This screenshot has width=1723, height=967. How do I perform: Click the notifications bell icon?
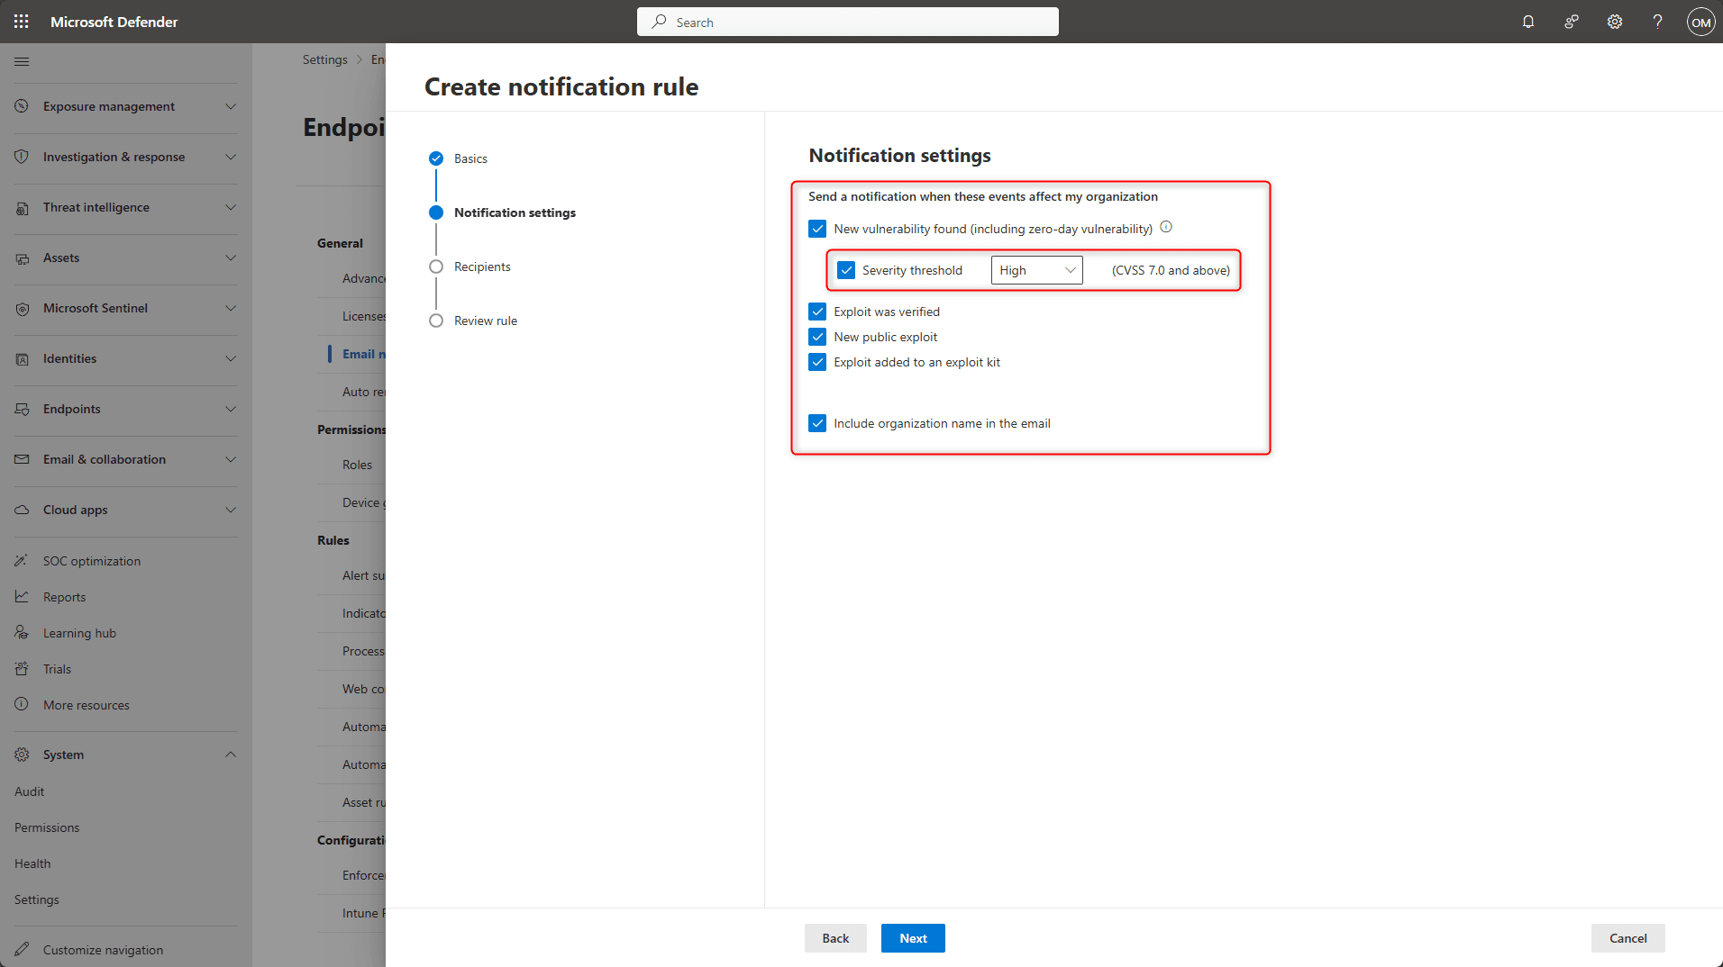pos(1528,22)
